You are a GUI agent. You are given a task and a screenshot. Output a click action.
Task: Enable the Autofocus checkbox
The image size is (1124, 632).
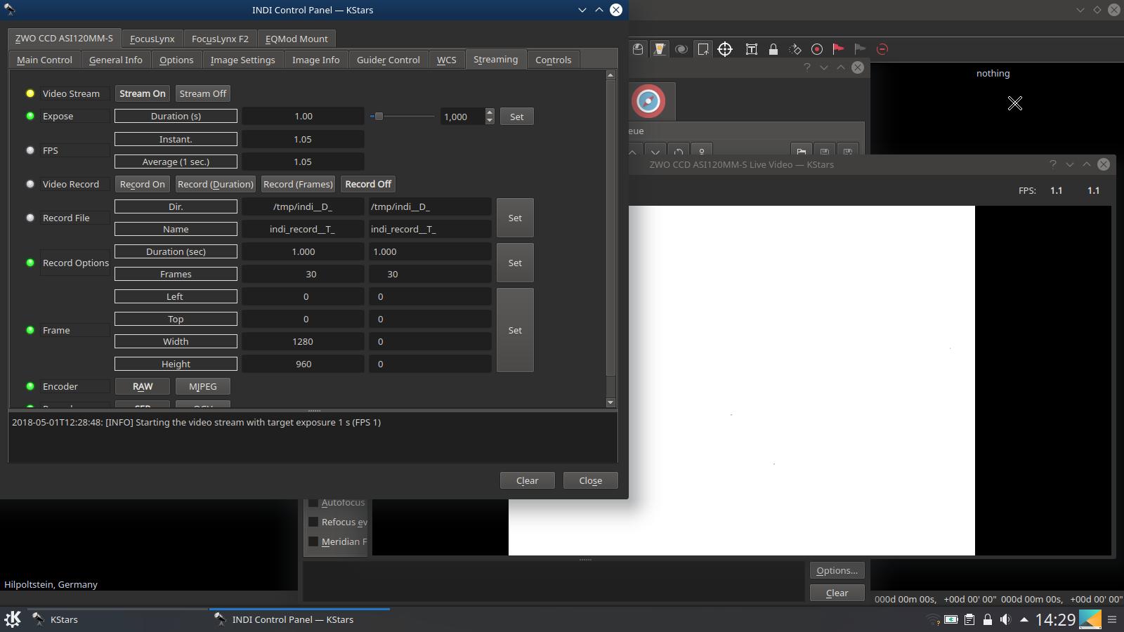[x=313, y=502]
